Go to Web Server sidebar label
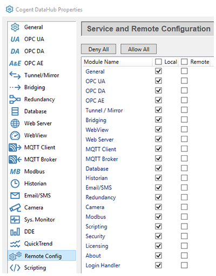The height and width of the screenshot is (276, 216). (x=38, y=123)
